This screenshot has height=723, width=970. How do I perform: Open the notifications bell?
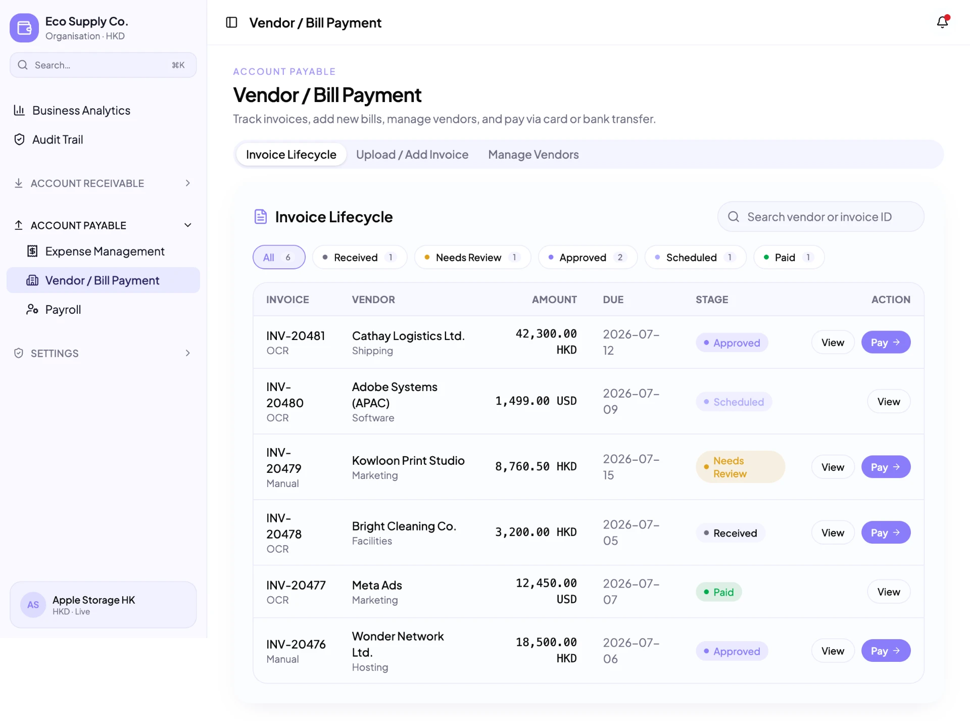pos(942,22)
